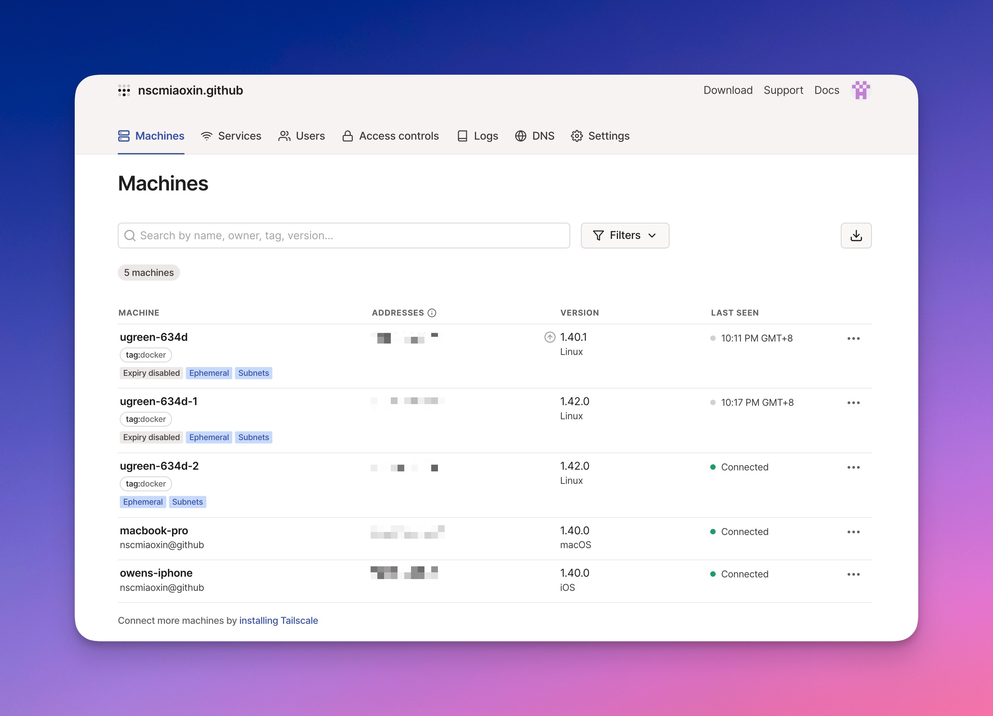Switch to the Access controls tab
The height and width of the screenshot is (716, 993).
tap(390, 136)
